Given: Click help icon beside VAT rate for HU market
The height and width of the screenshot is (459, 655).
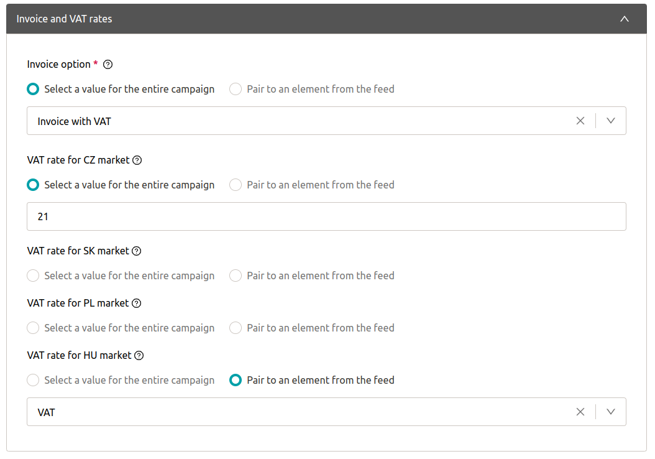Looking at the screenshot, I should coord(139,355).
